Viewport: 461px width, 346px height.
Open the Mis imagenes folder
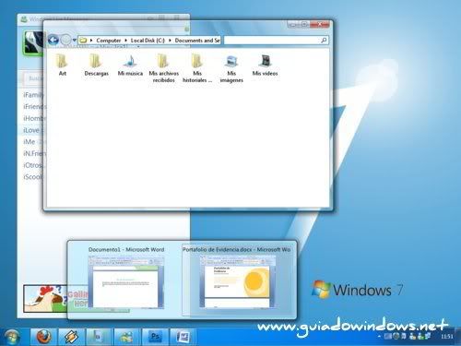point(231,67)
